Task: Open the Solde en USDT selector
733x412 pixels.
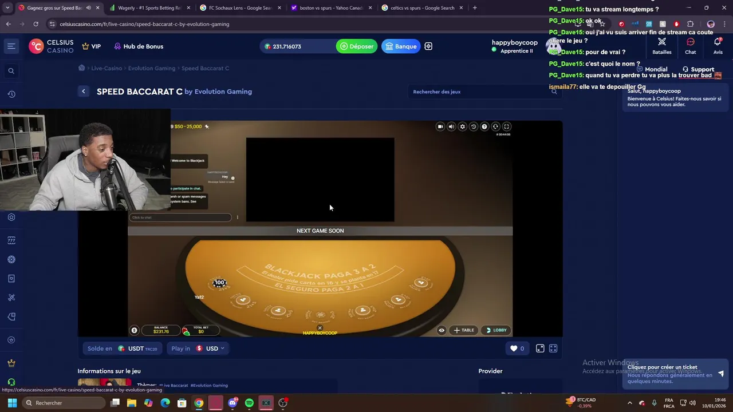Action: coord(123,348)
